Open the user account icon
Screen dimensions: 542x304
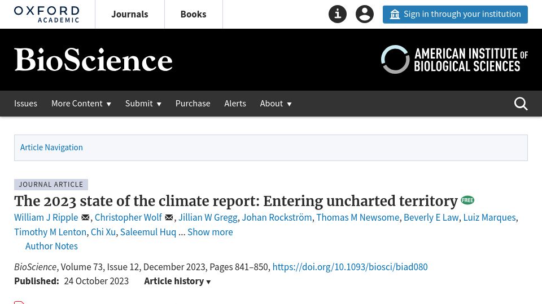coord(365,14)
